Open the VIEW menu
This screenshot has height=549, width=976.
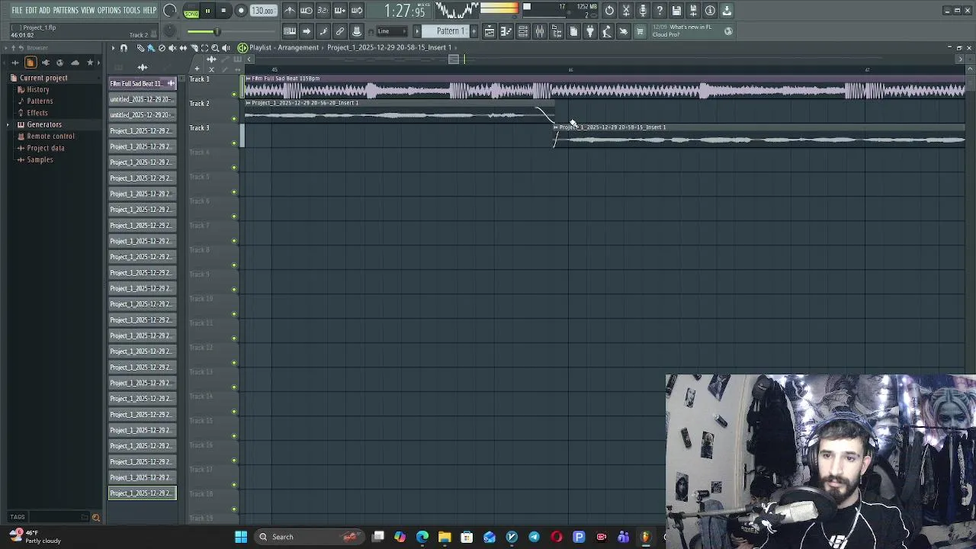point(88,11)
